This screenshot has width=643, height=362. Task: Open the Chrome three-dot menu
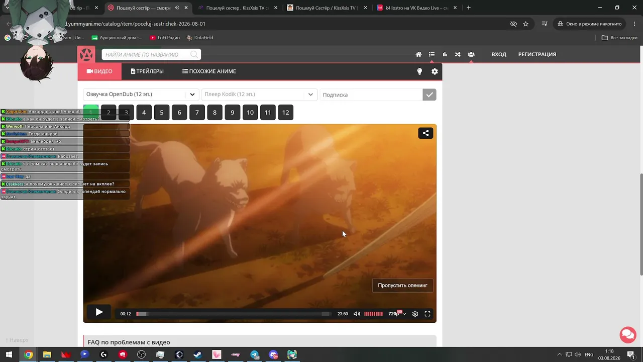(634, 24)
